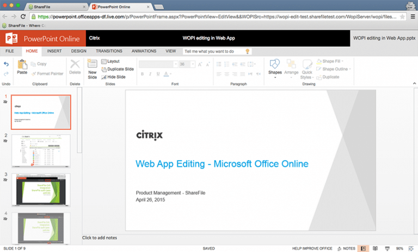
Task: Click the Decrease Indent icon
Action: pyautogui.click(x=235, y=64)
